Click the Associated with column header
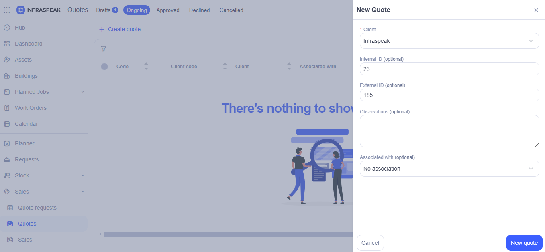Image resolution: width=545 pixels, height=252 pixels. pyautogui.click(x=318, y=67)
